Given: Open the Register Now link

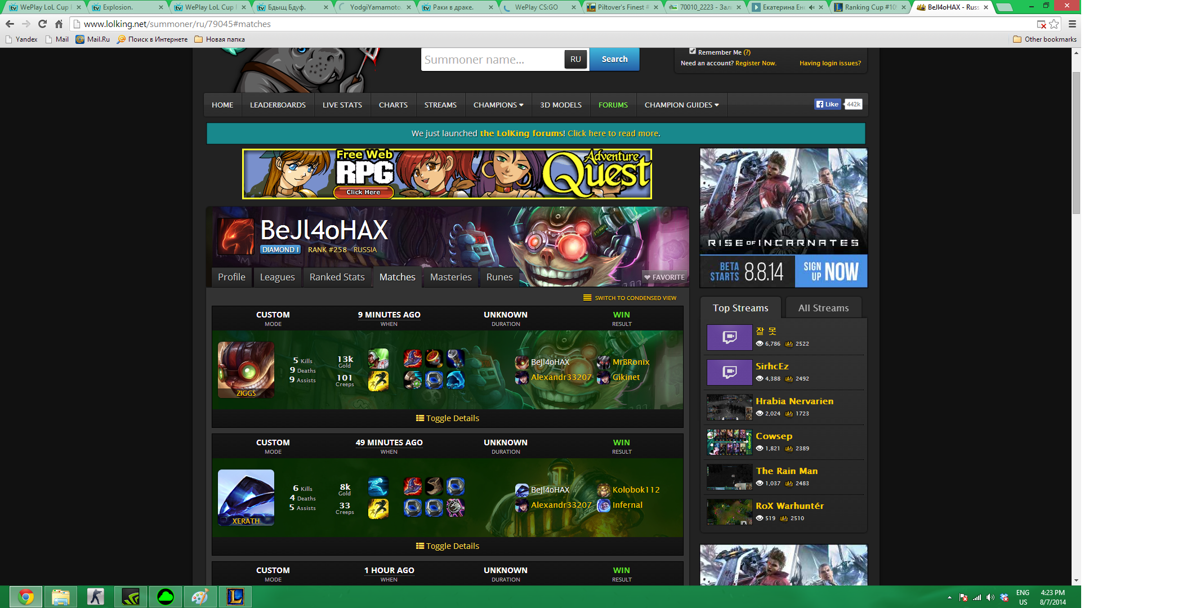Looking at the screenshot, I should point(756,63).
